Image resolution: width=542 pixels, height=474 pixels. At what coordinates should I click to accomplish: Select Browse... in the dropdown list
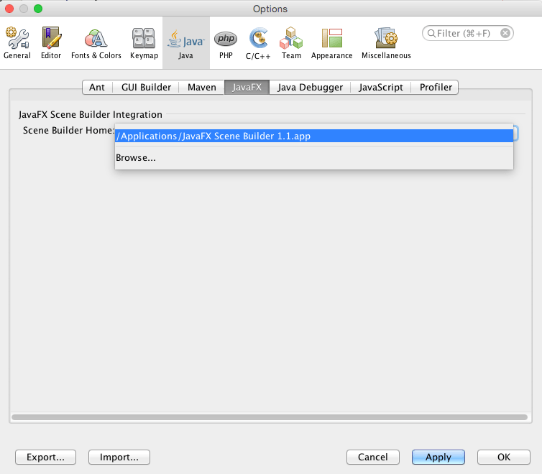pos(136,157)
